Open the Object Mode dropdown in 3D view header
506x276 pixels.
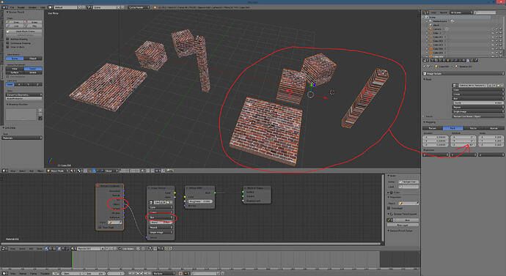57,171
